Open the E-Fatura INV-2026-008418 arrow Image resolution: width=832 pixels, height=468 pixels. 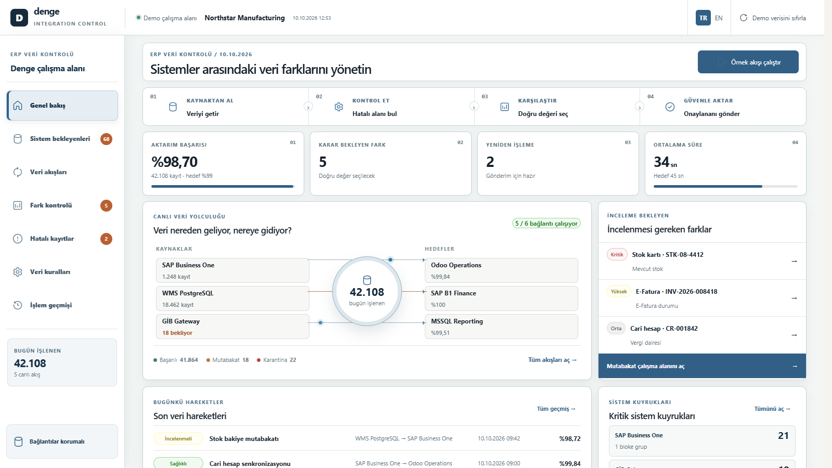click(x=794, y=298)
